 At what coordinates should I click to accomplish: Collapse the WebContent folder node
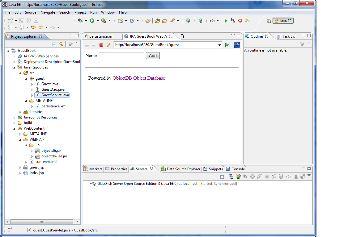[x=14, y=129]
